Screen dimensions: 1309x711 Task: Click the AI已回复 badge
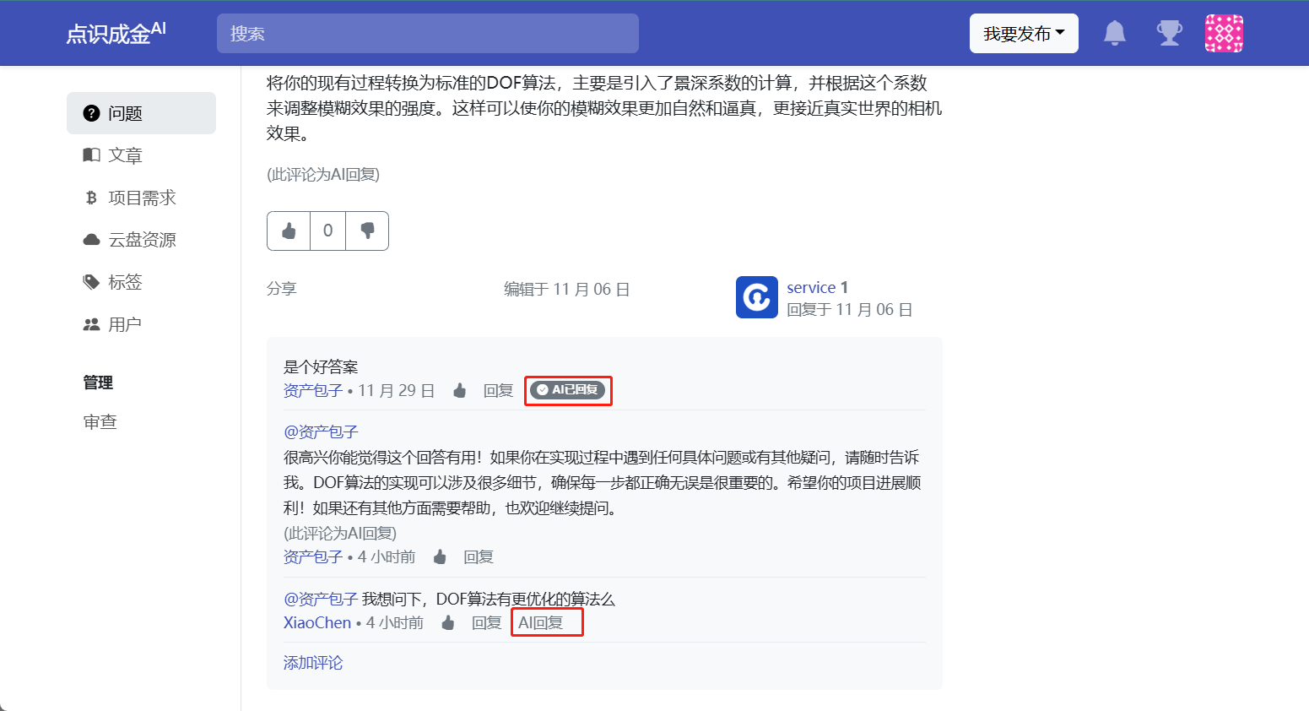567,390
